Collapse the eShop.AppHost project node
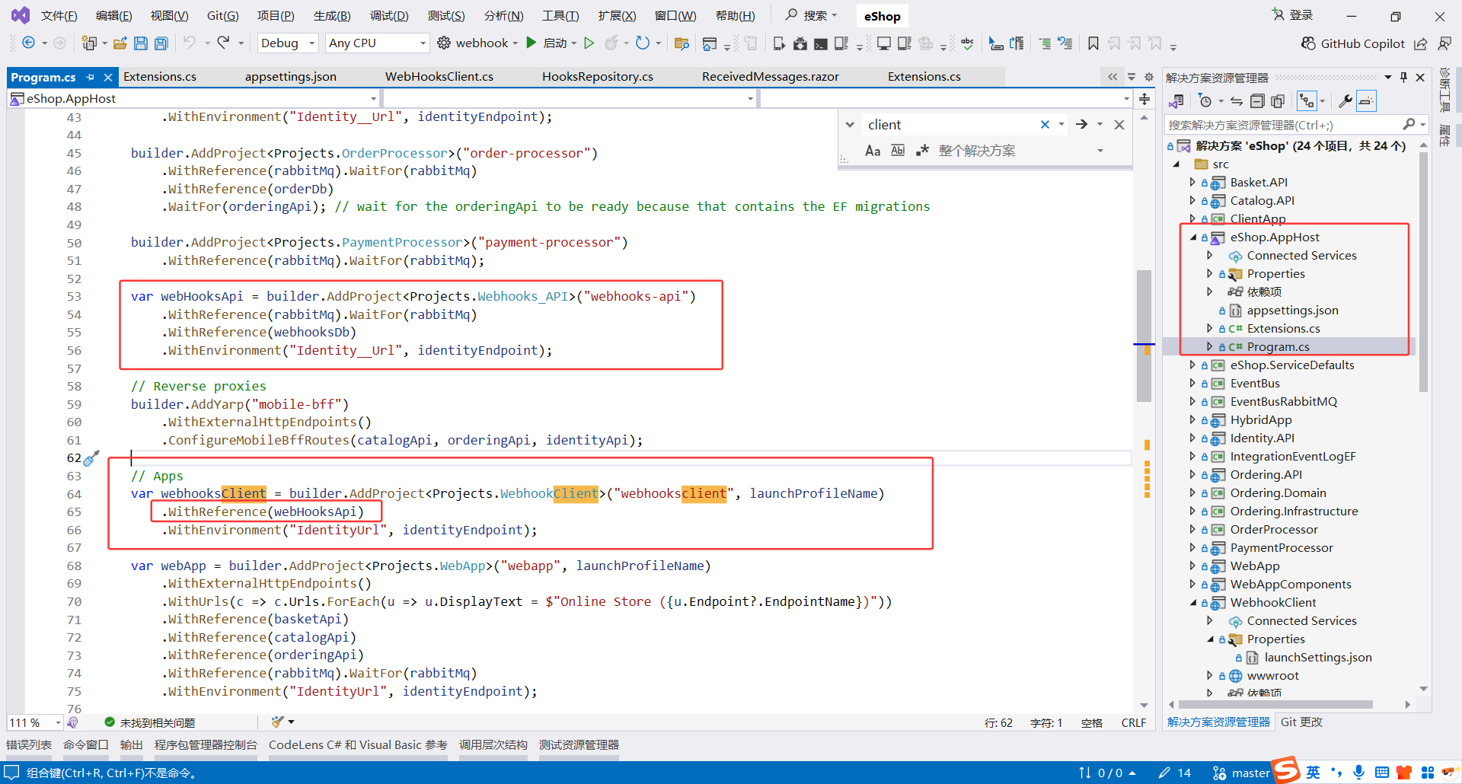This screenshot has height=784, width=1462. (x=1193, y=237)
